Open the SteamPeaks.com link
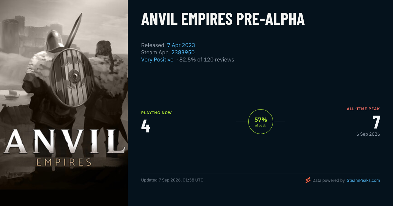Viewport: 393px width, 206px height. 363,180
